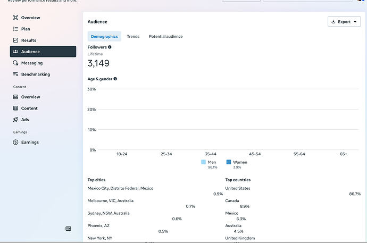Click the Followers info icon

[x=110, y=47]
